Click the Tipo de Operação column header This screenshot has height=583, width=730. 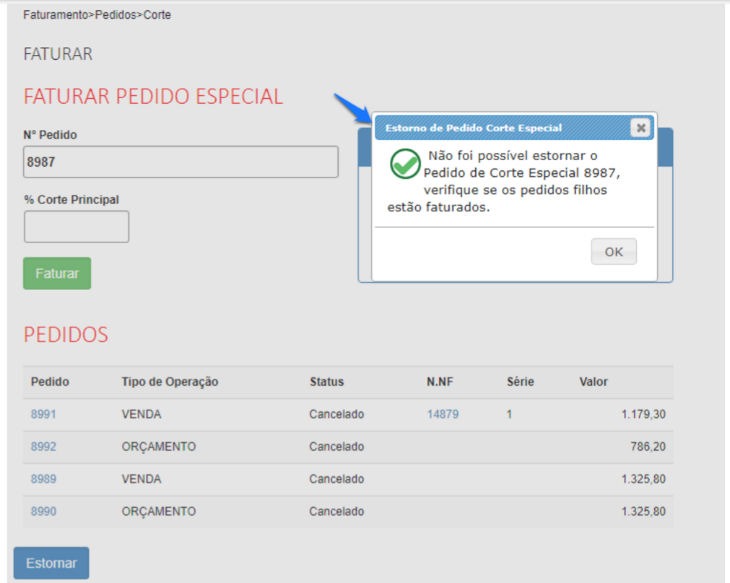pos(170,382)
